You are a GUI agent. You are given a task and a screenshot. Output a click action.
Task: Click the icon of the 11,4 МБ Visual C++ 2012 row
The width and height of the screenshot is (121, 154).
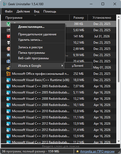click(x=9, y=130)
